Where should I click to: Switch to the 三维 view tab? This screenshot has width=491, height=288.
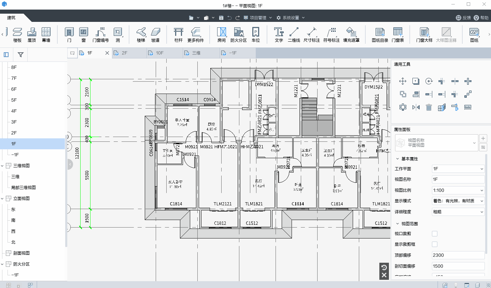pos(201,53)
